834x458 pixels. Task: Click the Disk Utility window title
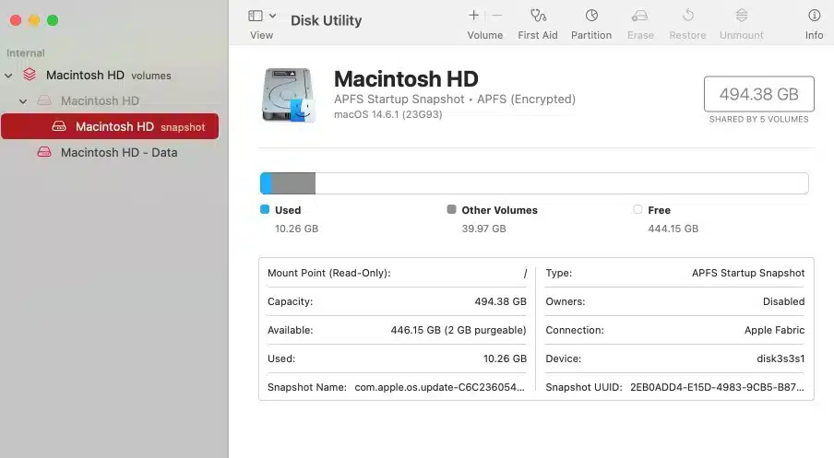click(x=326, y=20)
